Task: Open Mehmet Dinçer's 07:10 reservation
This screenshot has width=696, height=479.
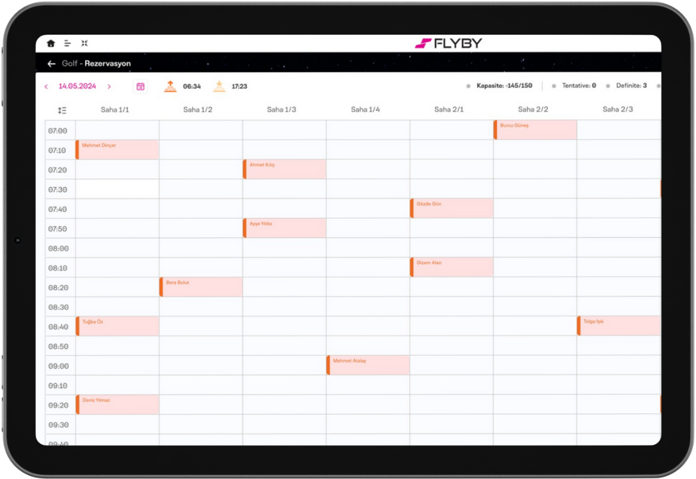Action: [117, 150]
